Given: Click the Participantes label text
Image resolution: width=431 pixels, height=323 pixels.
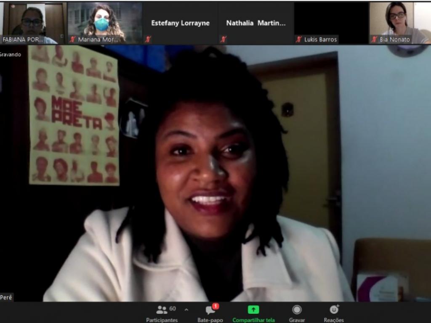Looking at the screenshot, I should pyautogui.click(x=162, y=320).
